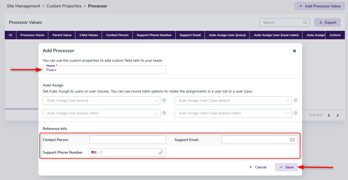
Task: Go to previous page arrow in pagination
Action: 329,115
